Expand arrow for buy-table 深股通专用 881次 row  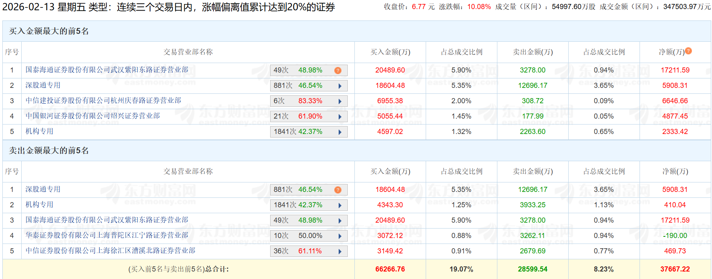coord(340,86)
